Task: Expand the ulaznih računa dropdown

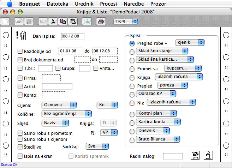Action: point(179,77)
